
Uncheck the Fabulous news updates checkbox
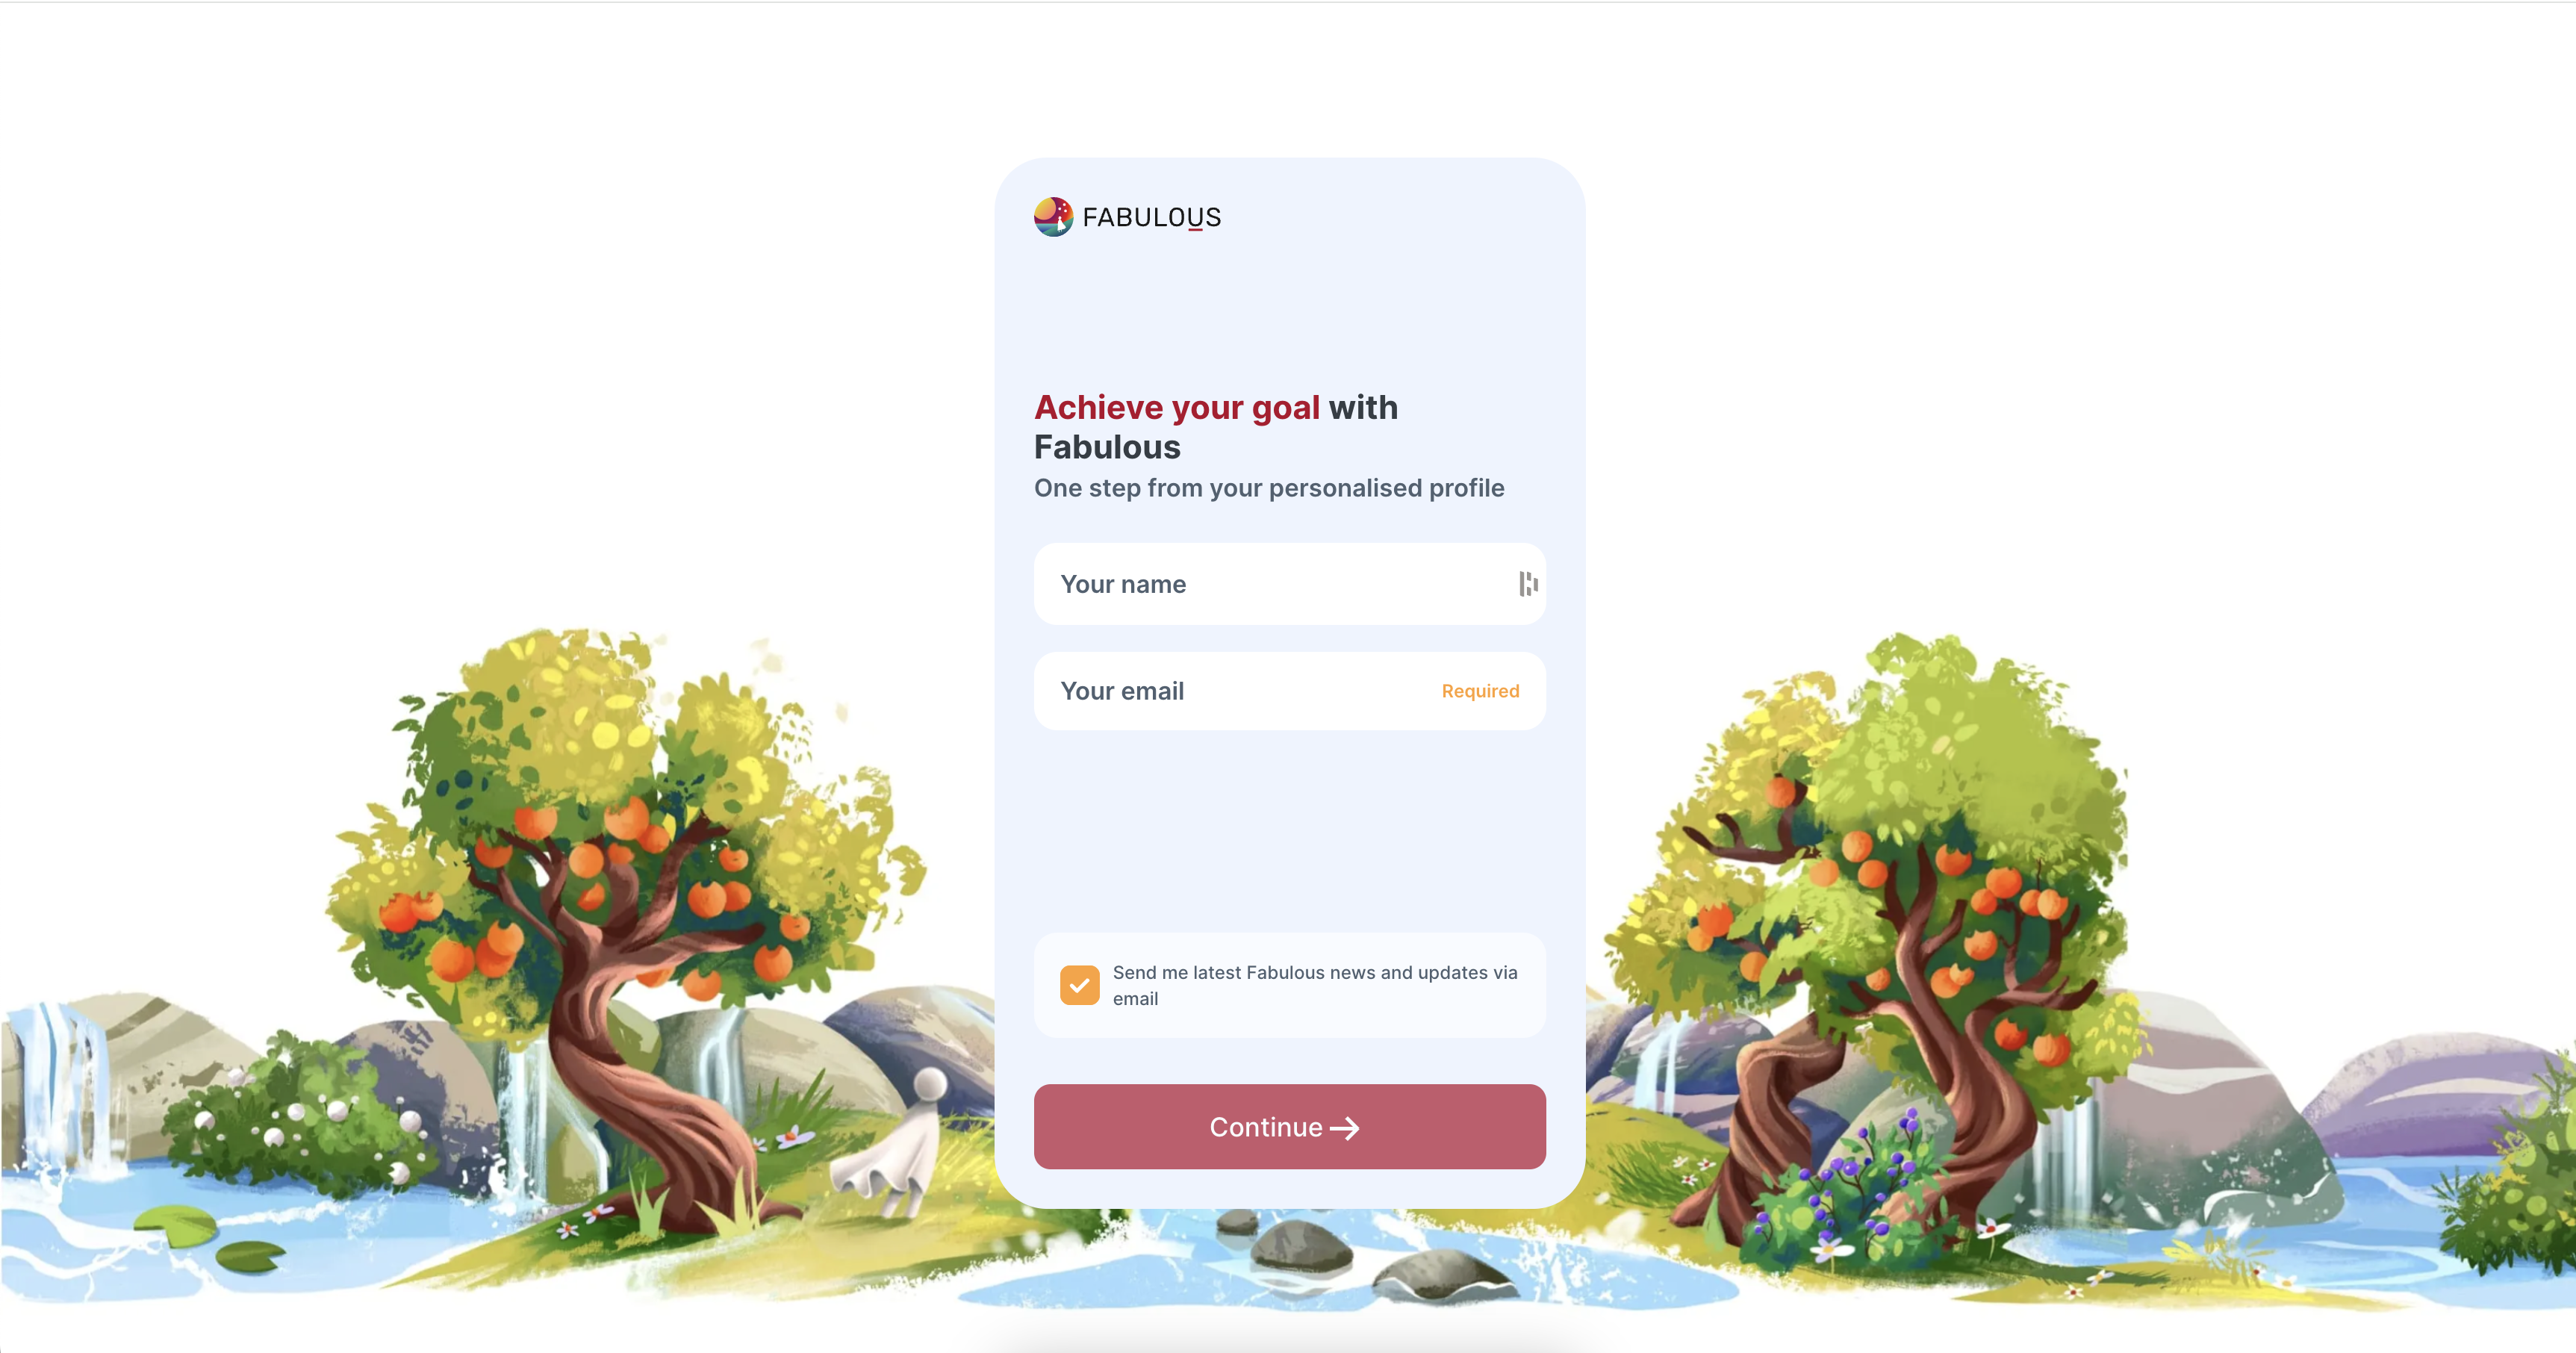[x=1079, y=985]
